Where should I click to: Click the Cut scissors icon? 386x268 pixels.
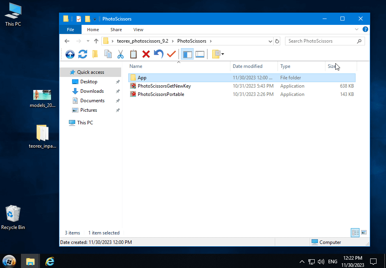pos(120,54)
